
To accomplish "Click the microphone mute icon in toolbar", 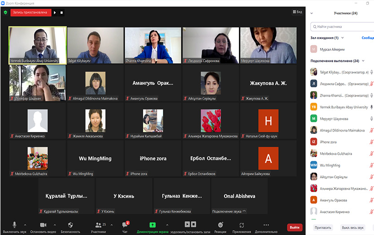I will (14, 225).
